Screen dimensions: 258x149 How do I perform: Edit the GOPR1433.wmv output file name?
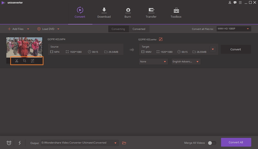tap(161, 39)
